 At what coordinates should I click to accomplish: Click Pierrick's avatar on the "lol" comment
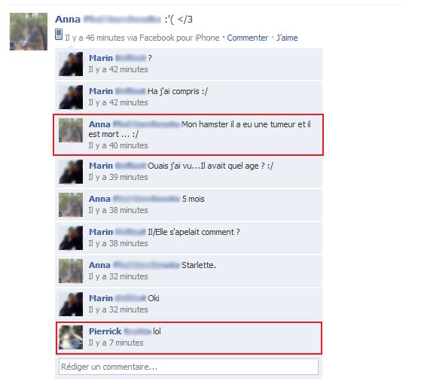pyautogui.click(x=71, y=337)
